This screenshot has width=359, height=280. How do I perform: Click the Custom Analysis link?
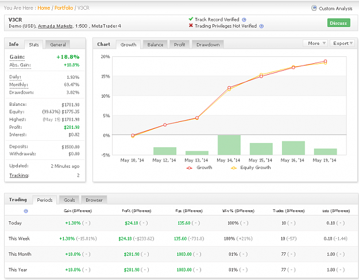[335, 9]
